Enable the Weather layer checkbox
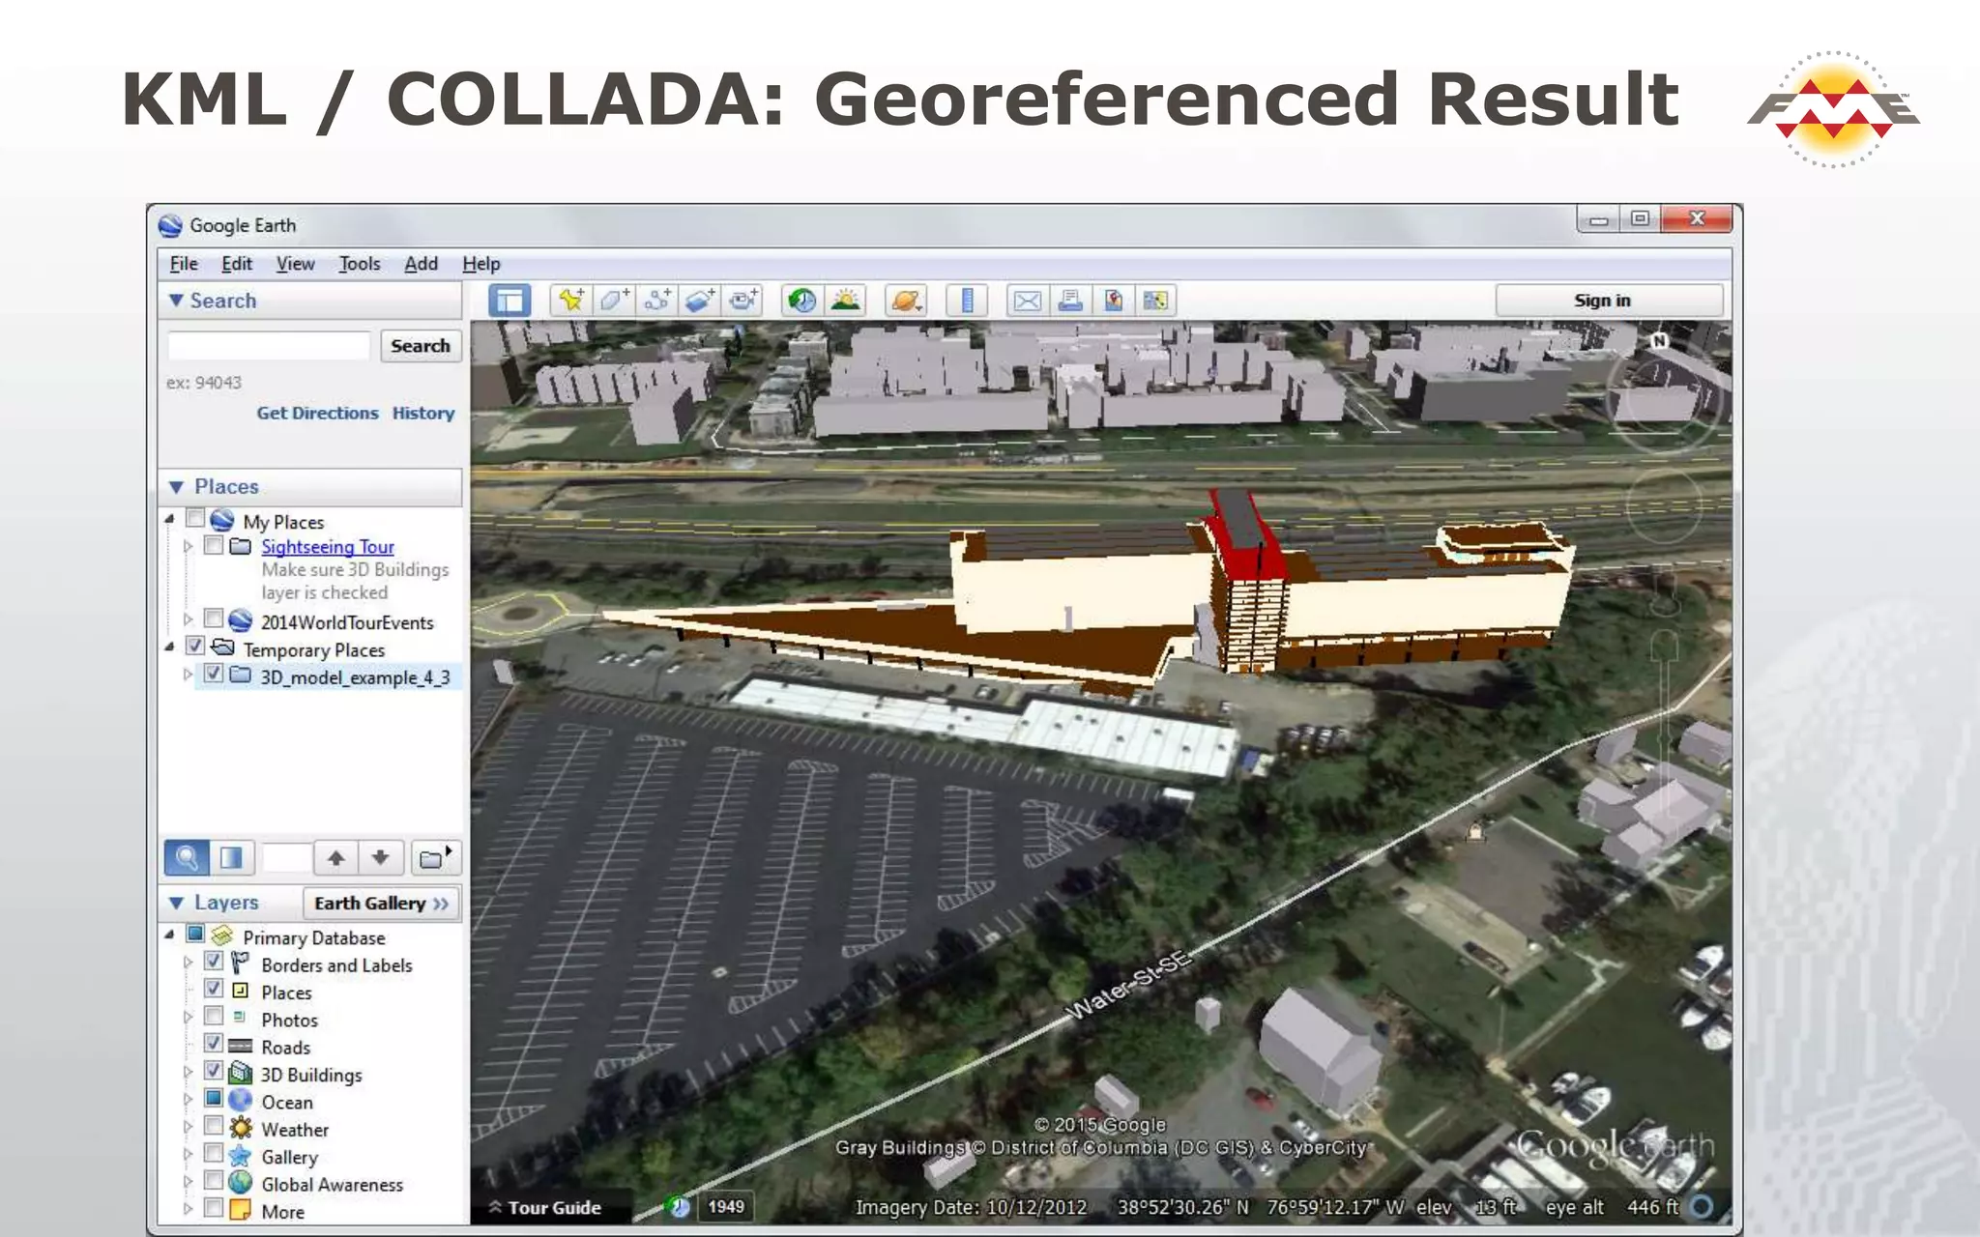The width and height of the screenshot is (1980, 1237). (x=214, y=1126)
